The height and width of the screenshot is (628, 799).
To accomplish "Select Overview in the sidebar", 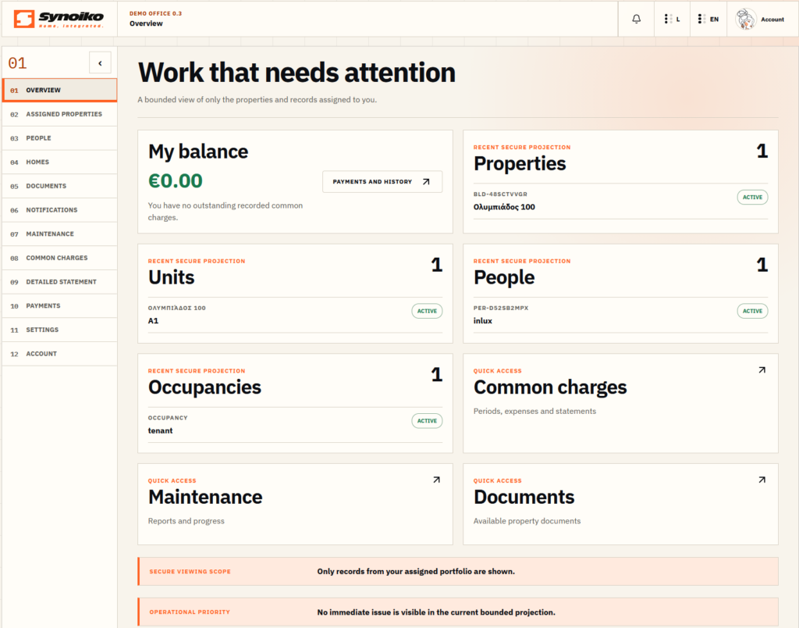I will coord(59,91).
